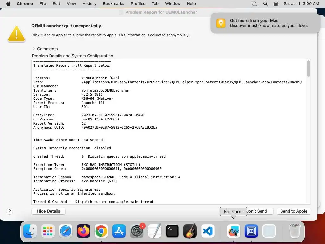Click the Comments label

coord(48,49)
